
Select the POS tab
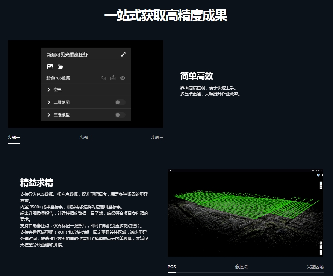171,267
